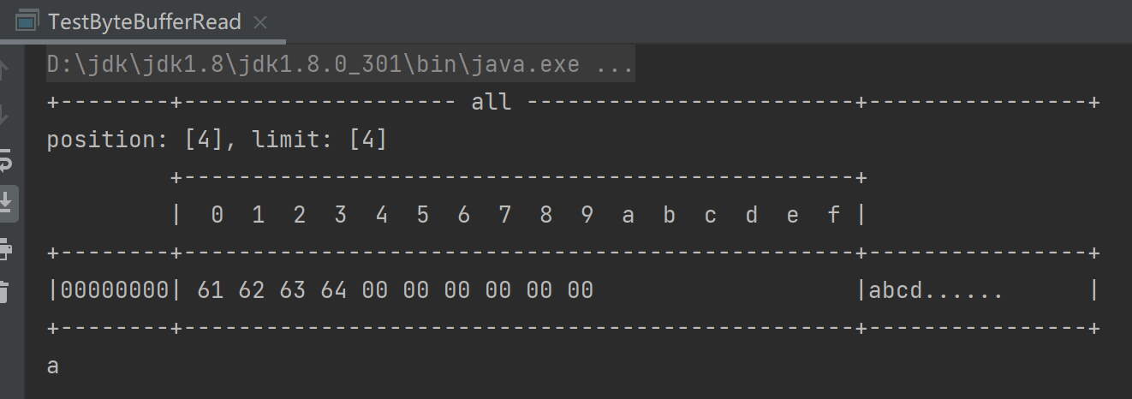This screenshot has width=1132, height=399.
Task: Click hex byte 63 in the dump
Action: pyautogui.click(x=292, y=290)
